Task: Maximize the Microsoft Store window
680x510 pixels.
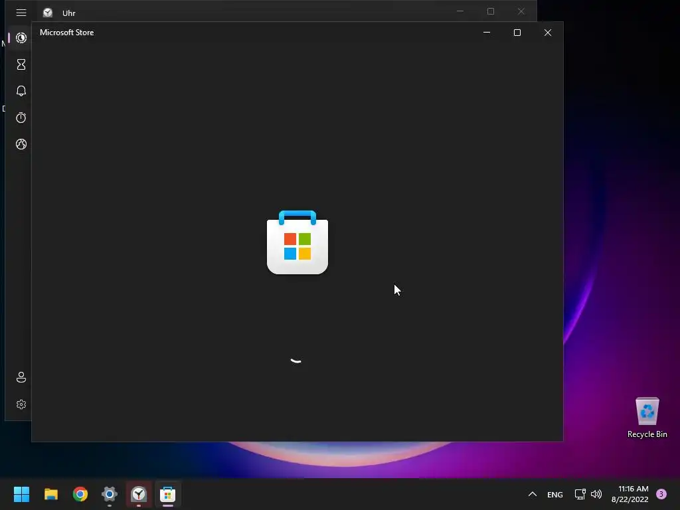Action: (517, 33)
